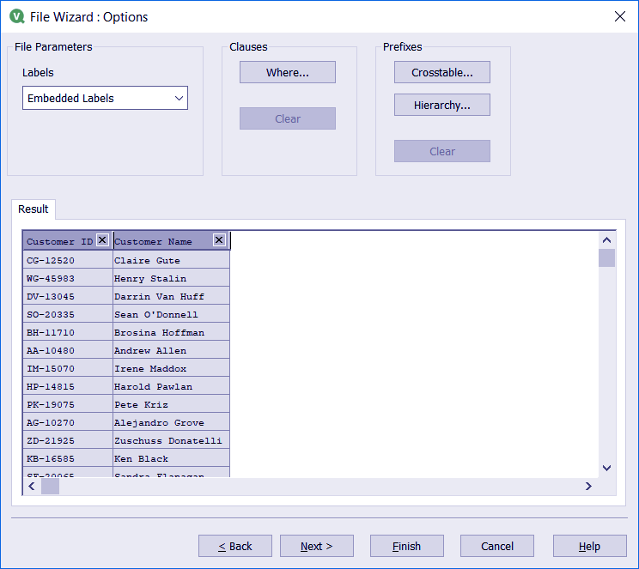Select the cell AG-10270
Viewport: 639px width, 569px height.
pyautogui.click(x=68, y=422)
